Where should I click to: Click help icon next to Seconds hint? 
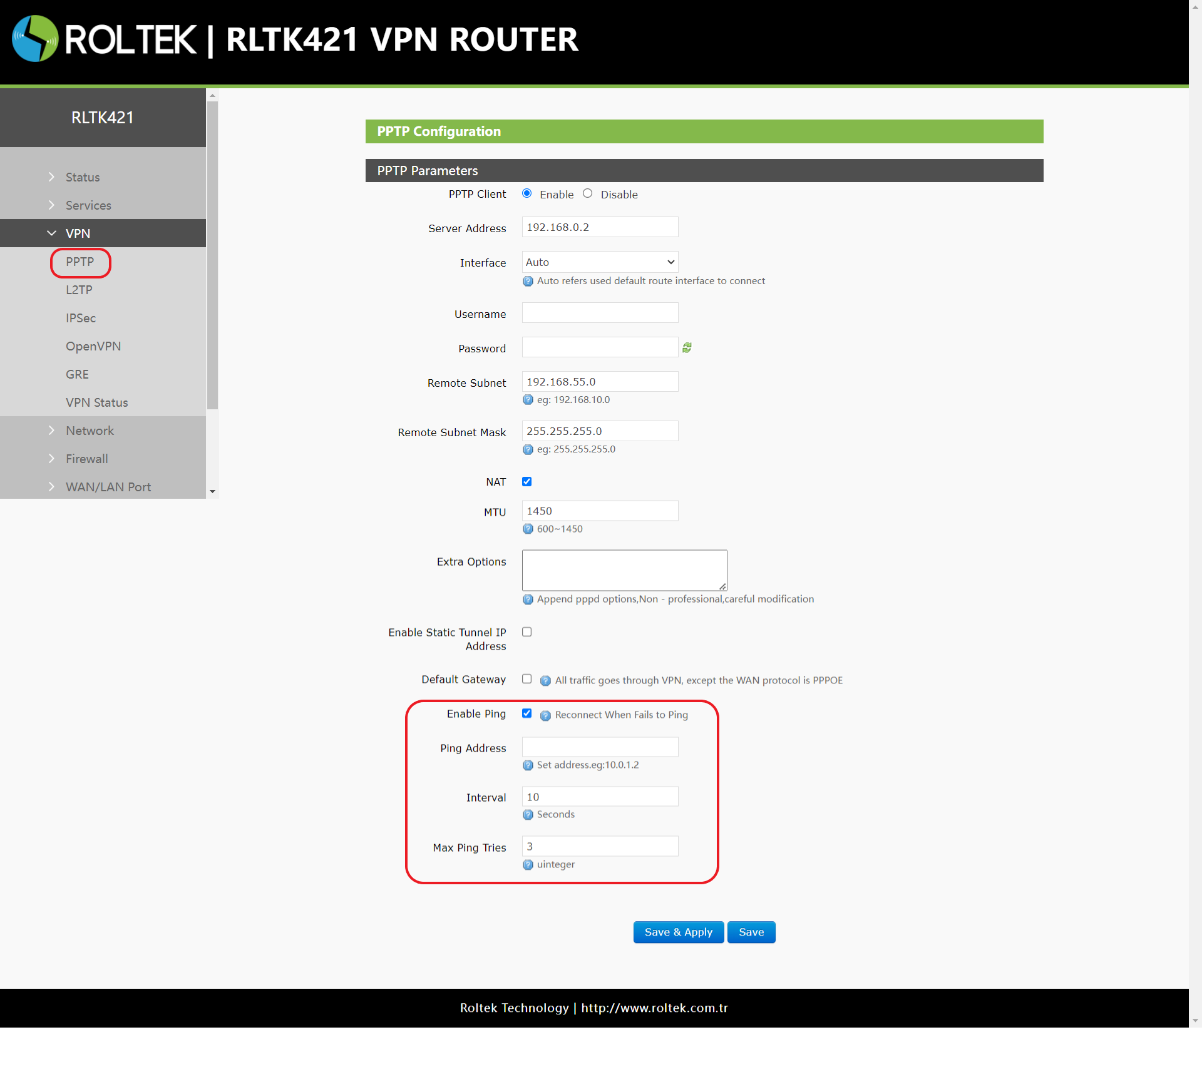point(528,815)
